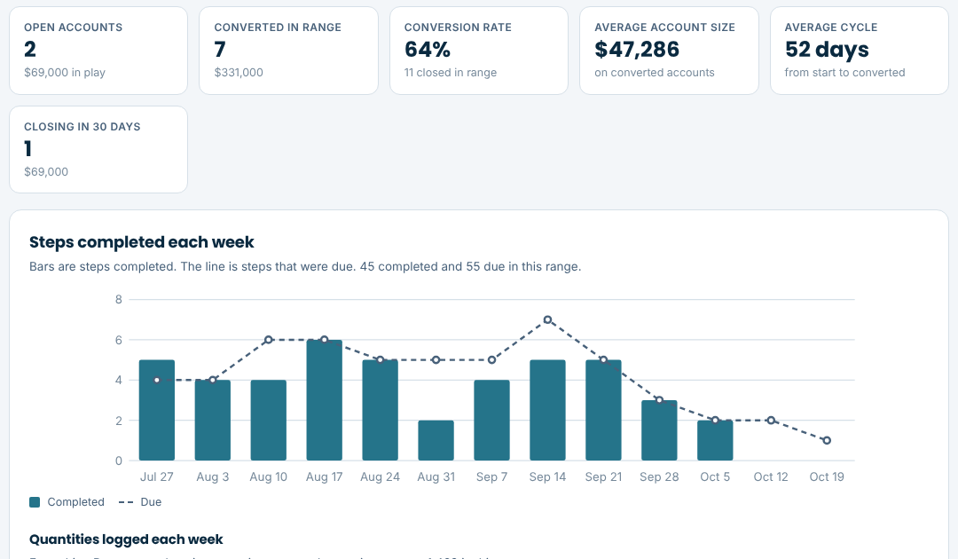Click the "Sep 14" axis label
This screenshot has width=958, height=559.
[547, 477]
